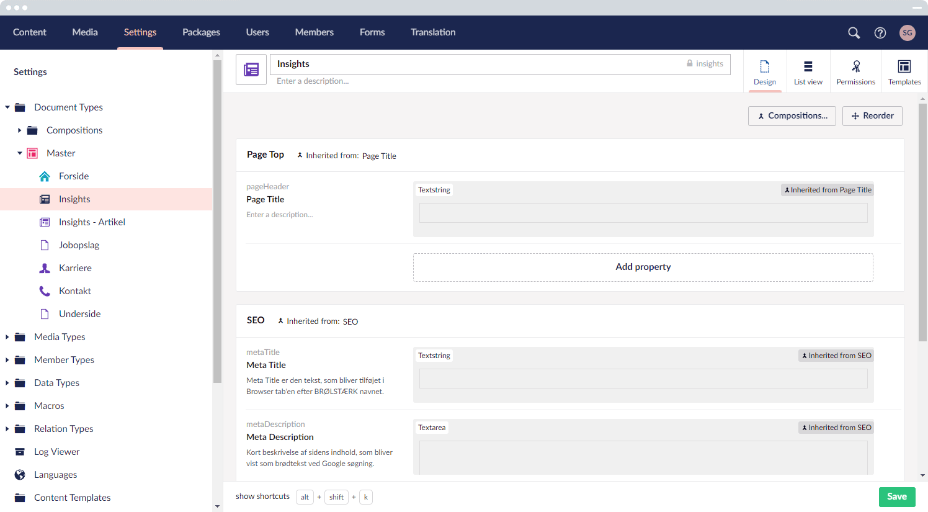Click the home icon beside Forside
The height and width of the screenshot is (512, 928).
tap(45, 176)
